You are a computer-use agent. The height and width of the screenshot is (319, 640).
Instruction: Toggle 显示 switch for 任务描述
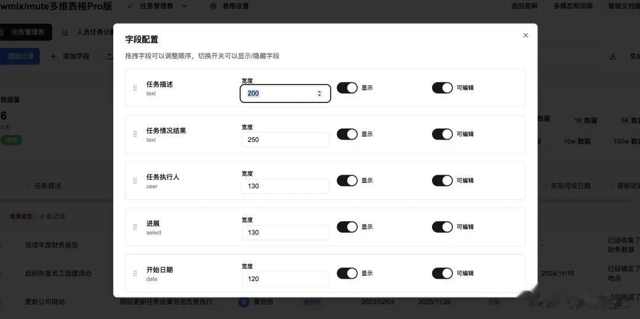click(347, 88)
